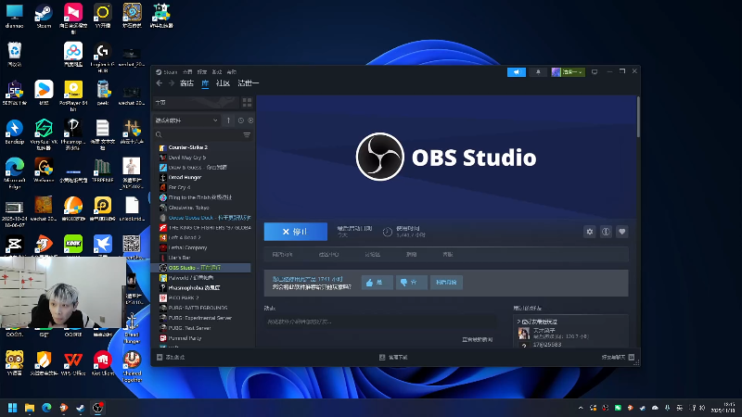This screenshot has height=417, width=742.
Task: Go back with Steam's back arrow
Action: (x=160, y=83)
